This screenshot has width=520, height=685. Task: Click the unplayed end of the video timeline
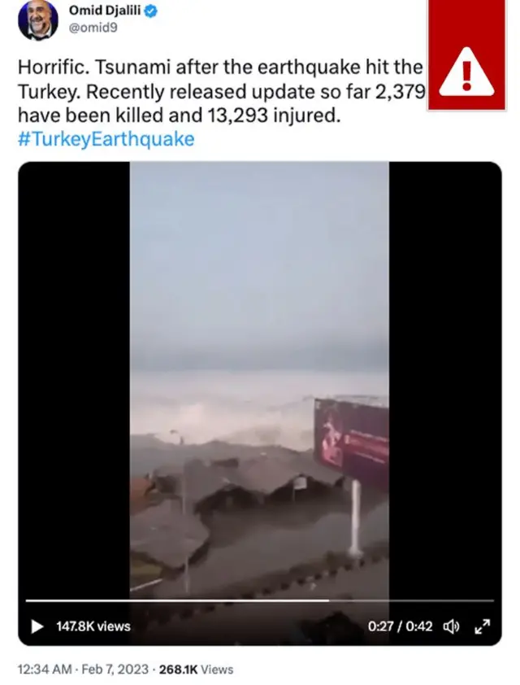[411, 600]
